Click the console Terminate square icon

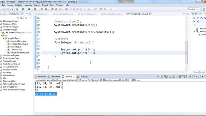tap(158, 77)
